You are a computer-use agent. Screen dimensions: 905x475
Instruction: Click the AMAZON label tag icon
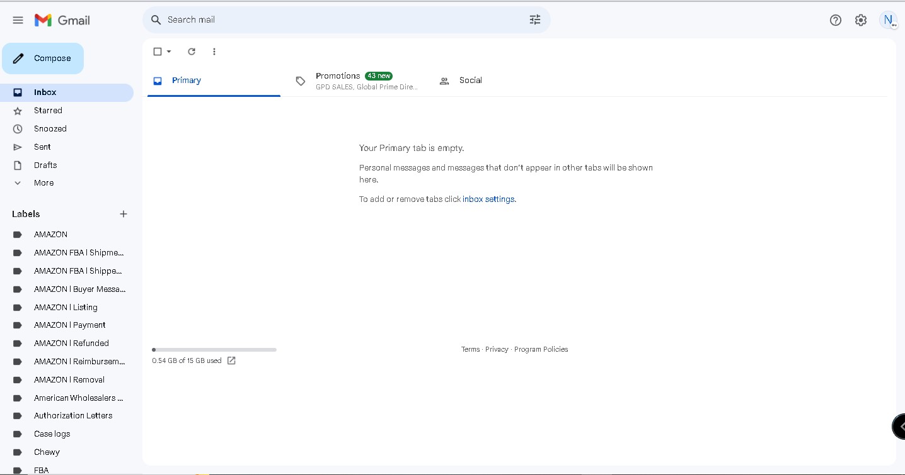pyautogui.click(x=18, y=235)
